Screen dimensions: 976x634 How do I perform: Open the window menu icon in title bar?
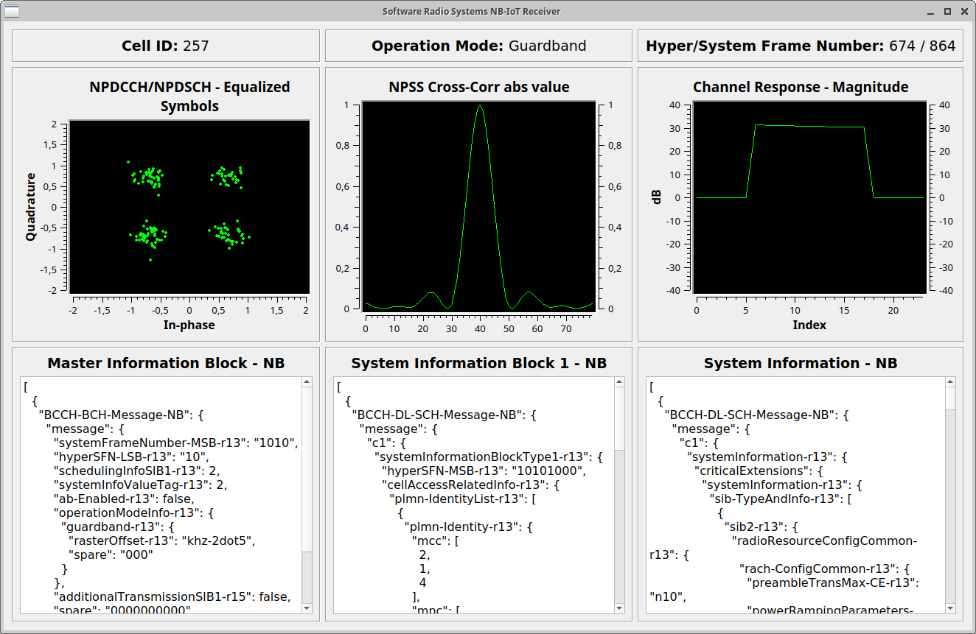pyautogui.click(x=13, y=11)
